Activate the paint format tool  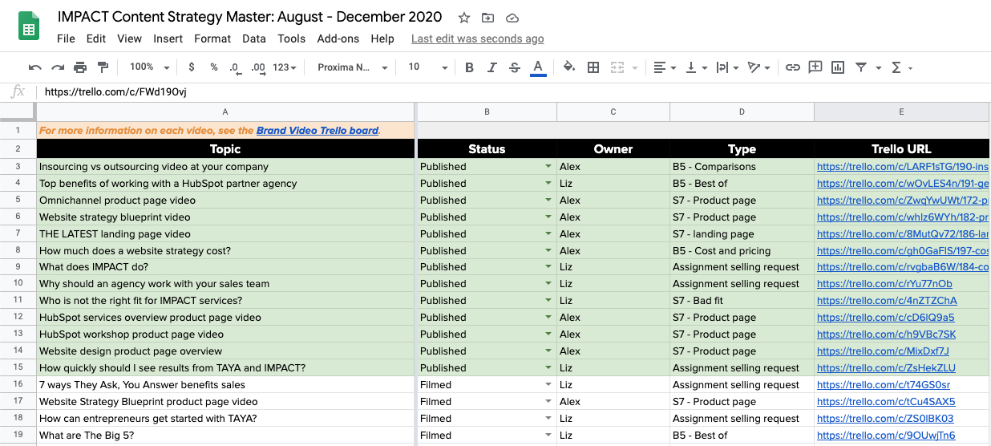pos(103,67)
